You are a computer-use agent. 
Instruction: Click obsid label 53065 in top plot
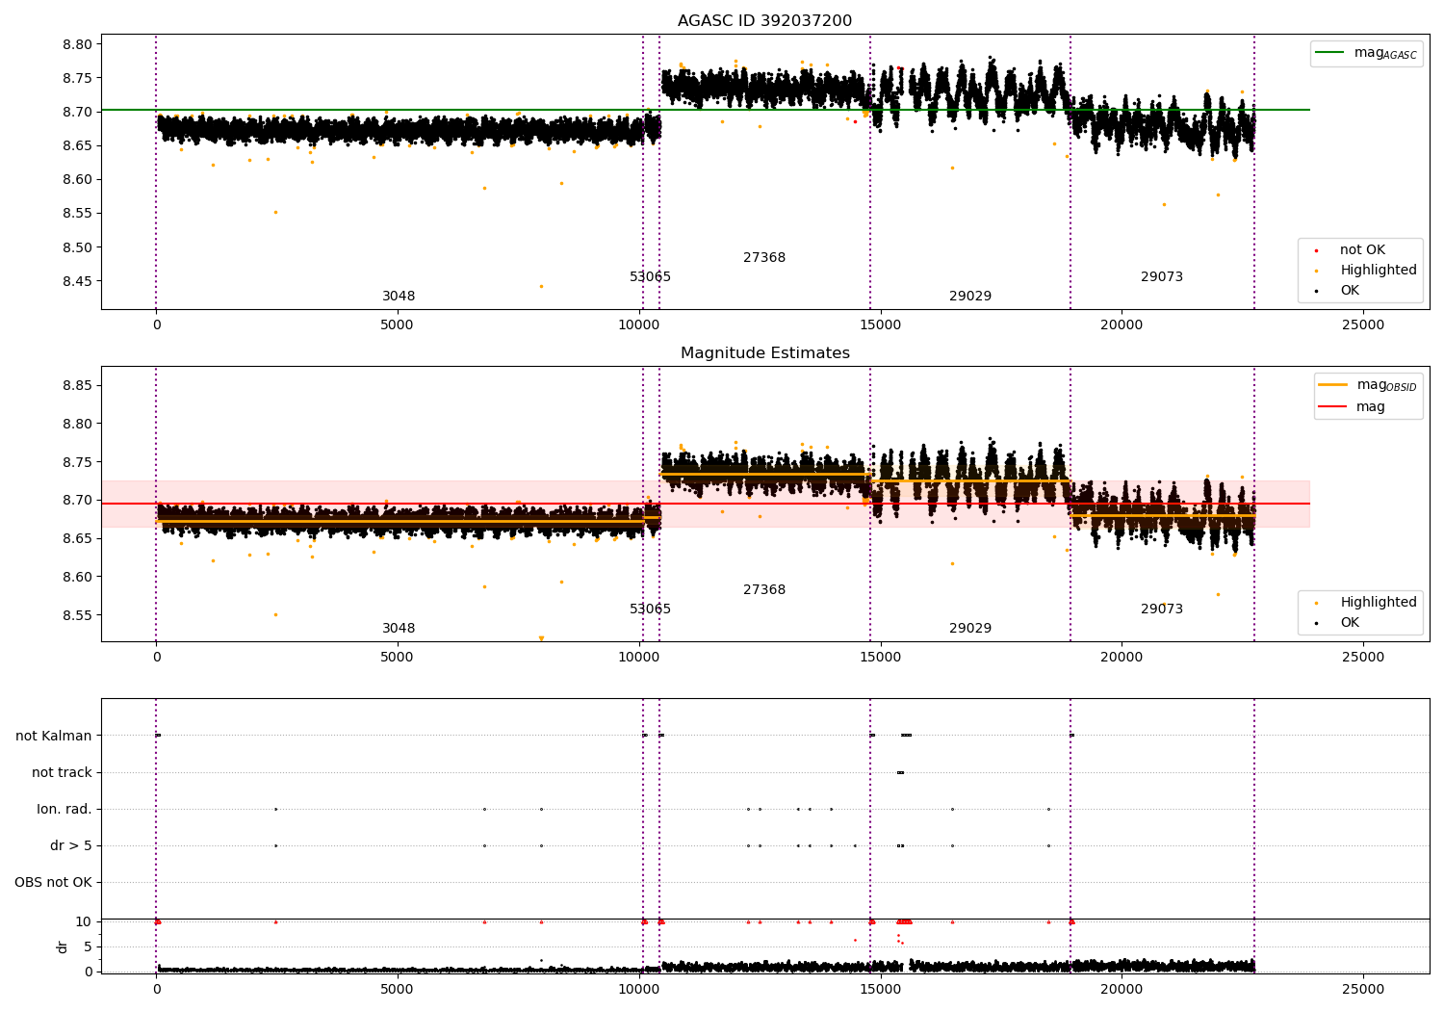(651, 277)
